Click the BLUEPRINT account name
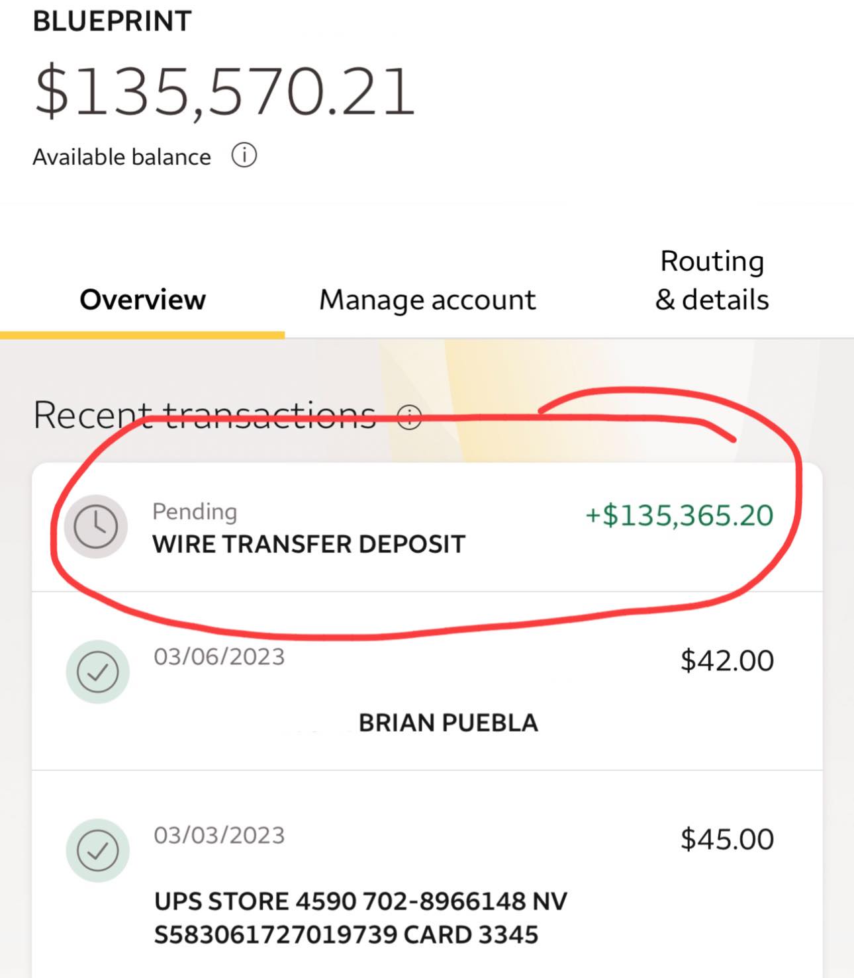This screenshot has width=854, height=978. click(112, 19)
